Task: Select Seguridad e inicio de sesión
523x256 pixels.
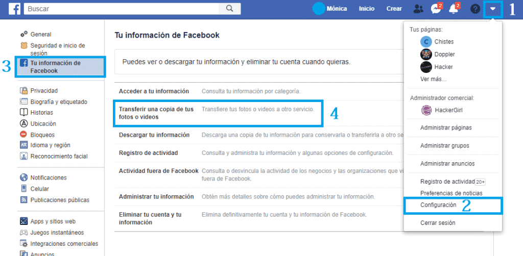Action: (57, 49)
